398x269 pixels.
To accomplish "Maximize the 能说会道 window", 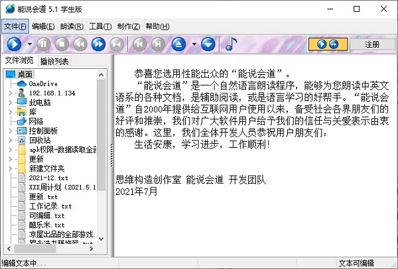I will pos(357,9).
